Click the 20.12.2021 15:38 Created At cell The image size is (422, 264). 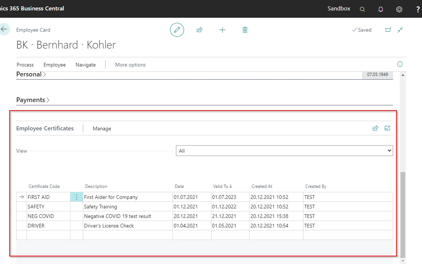click(x=276, y=216)
